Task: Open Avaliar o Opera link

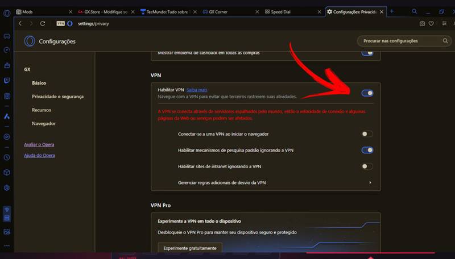Action: pos(39,144)
